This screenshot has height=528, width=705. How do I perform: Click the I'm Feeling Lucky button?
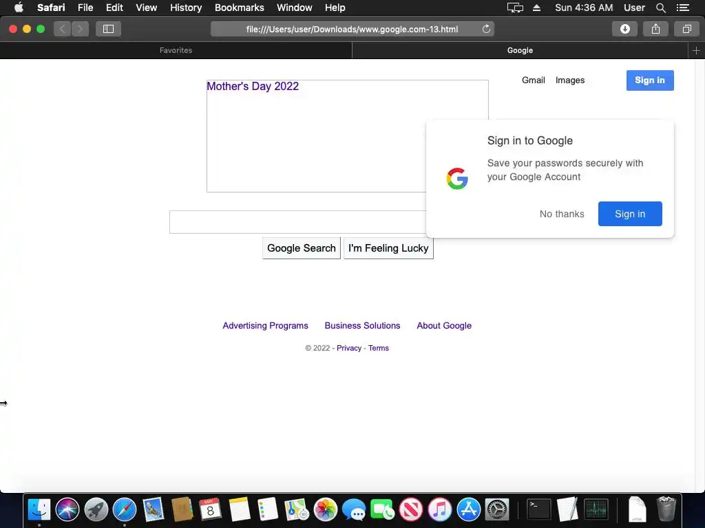pyautogui.click(x=388, y=248)
